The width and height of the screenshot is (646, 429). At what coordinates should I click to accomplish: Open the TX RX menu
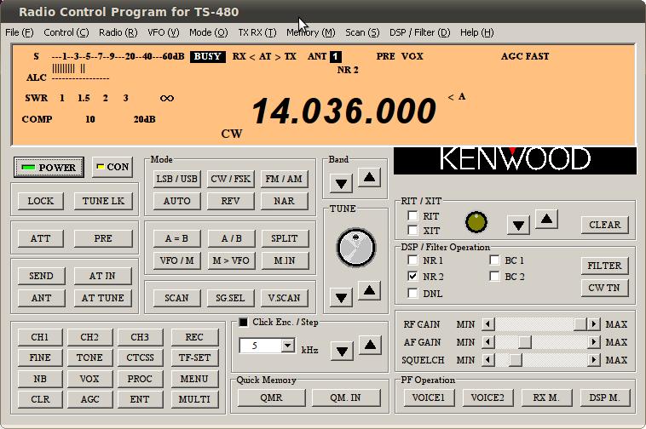[x=257, y=32]
